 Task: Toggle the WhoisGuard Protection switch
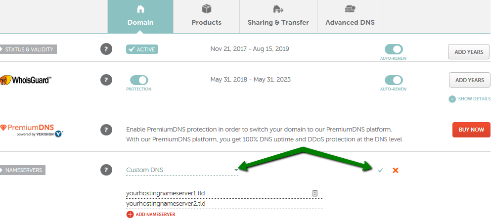click(139, 80)
